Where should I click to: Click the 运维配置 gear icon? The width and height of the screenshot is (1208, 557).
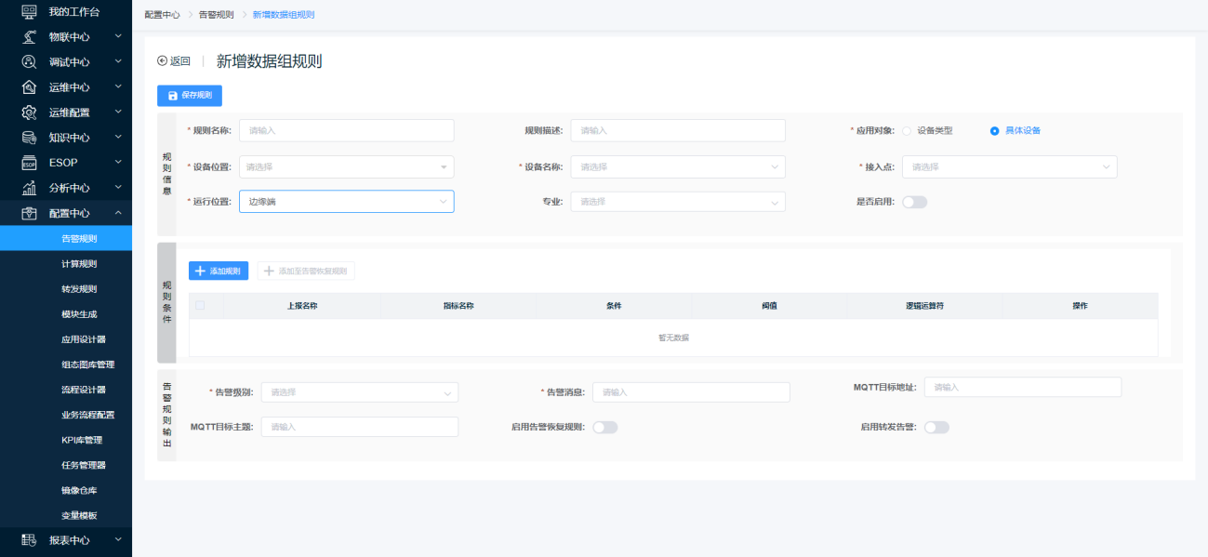29,113
